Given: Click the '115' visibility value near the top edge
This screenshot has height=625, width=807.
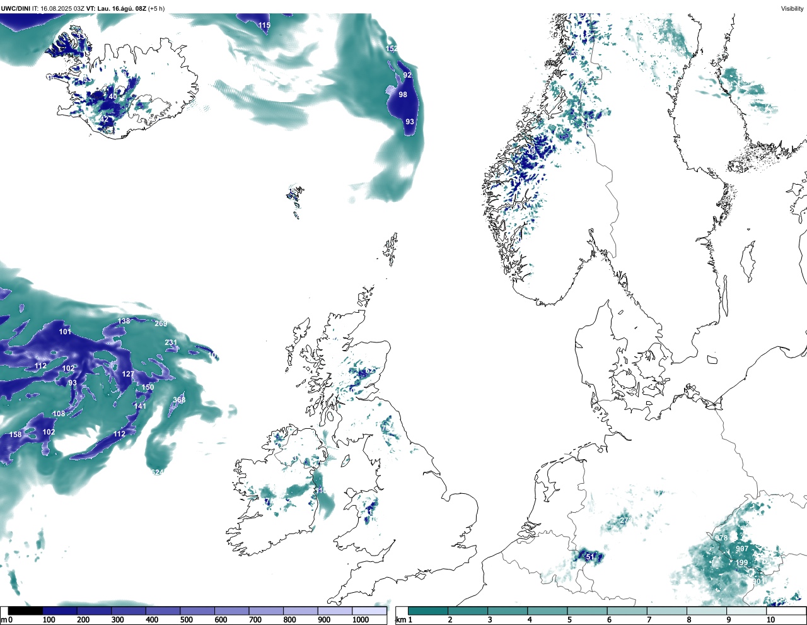Looking at the screenshot, I should (264, 26).
